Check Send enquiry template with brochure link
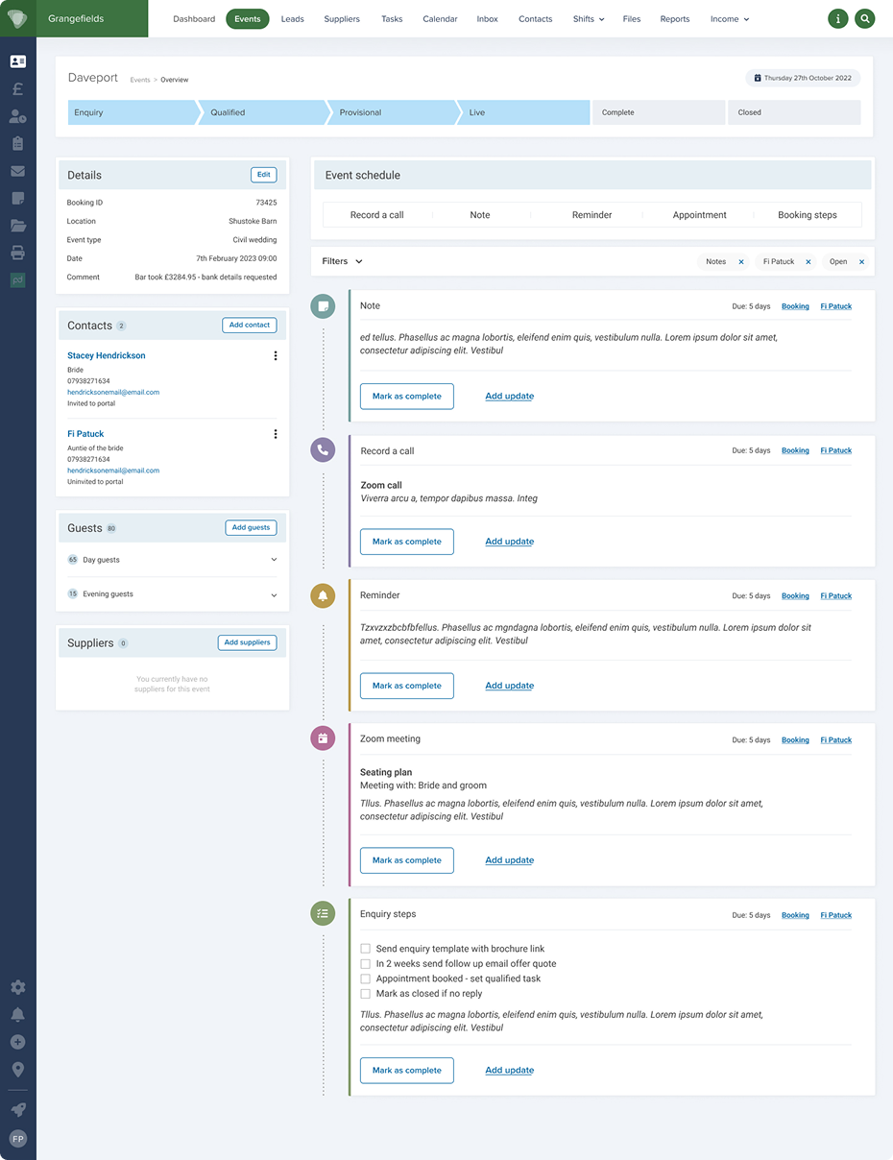Viewport: 893px width, 1160px height. tap(365, 949)
